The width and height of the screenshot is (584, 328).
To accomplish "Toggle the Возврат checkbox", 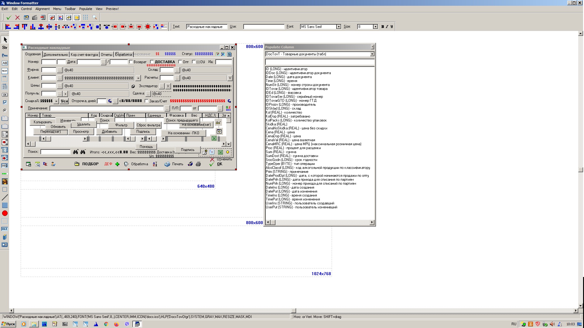I will (131, 62).
